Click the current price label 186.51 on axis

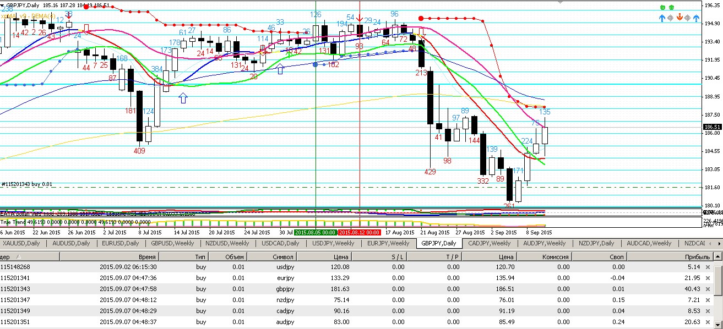point(713,127)
